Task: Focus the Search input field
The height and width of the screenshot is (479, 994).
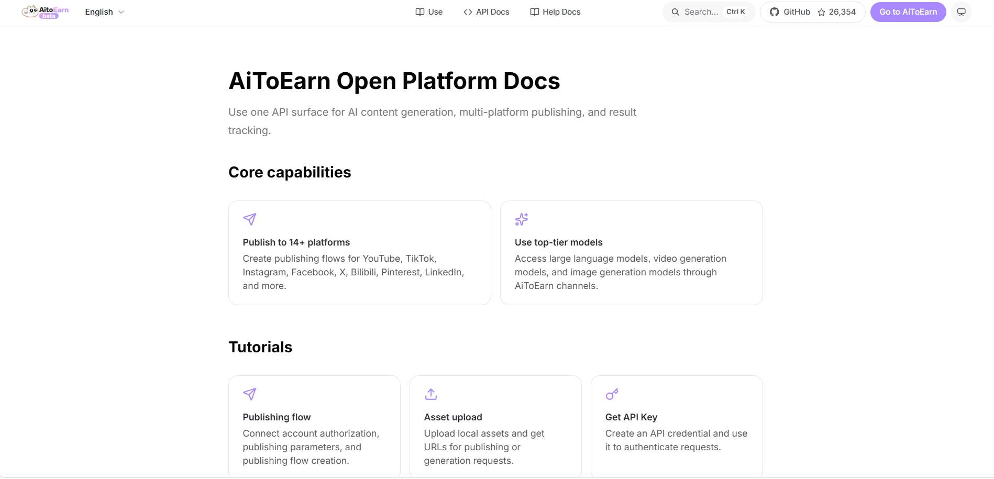Action: pos(709,12)
